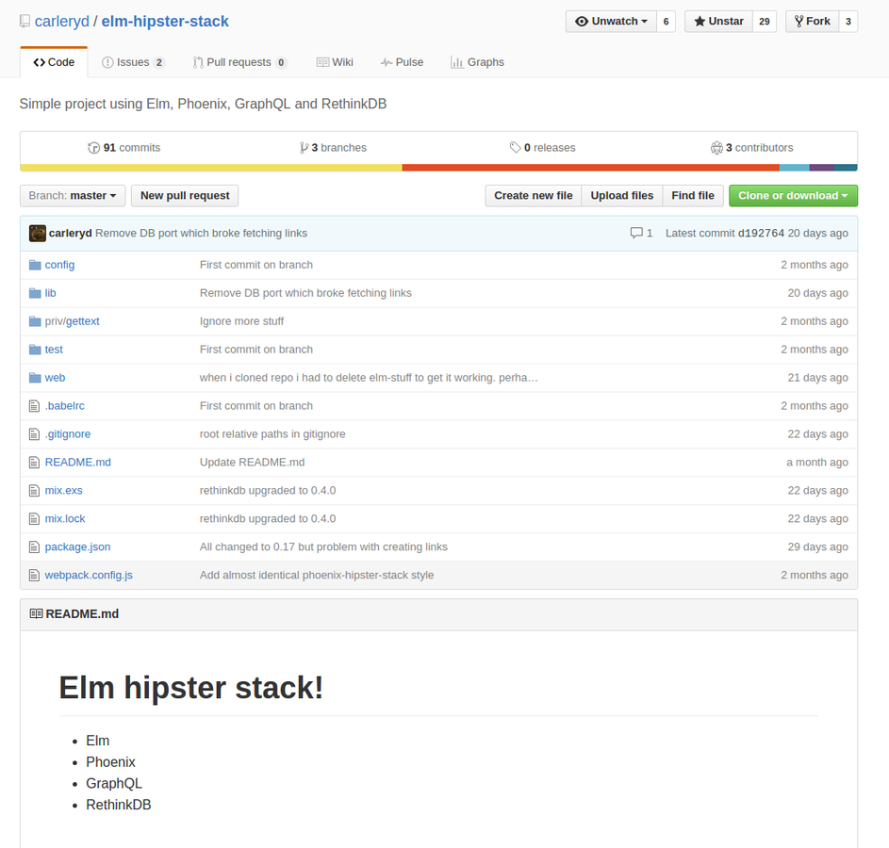
Task: Click 'RethinkDB' in README bullet list
Action: point(119,805)
